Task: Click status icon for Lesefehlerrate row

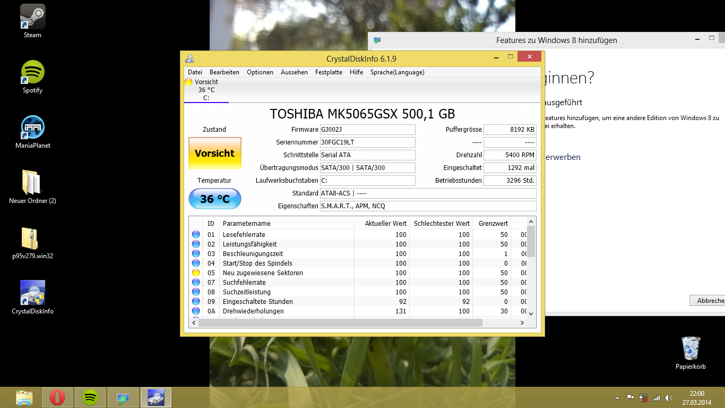Action: tap(196, 234)
